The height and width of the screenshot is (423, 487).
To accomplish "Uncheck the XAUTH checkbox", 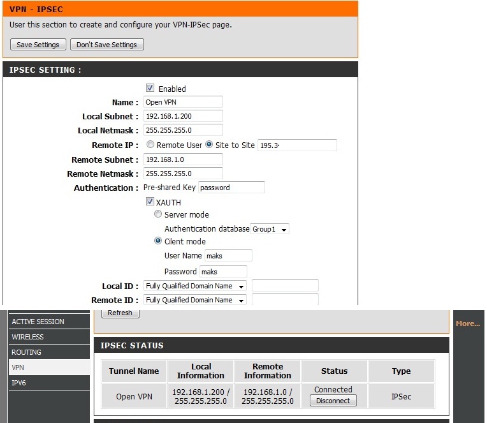I will pos(150,202).
